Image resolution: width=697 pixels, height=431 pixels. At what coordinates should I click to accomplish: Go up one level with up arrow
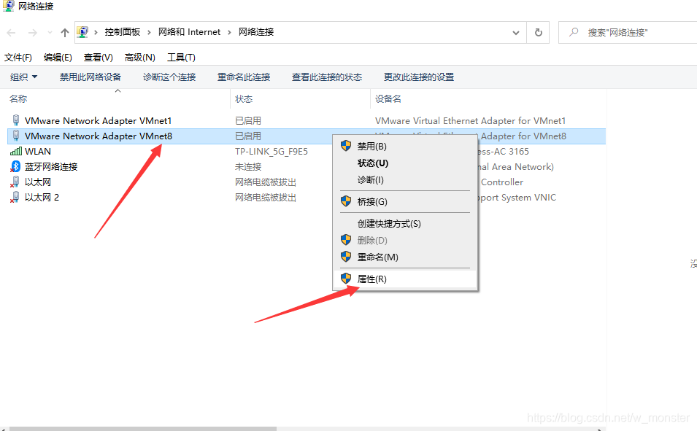[65, 32]
